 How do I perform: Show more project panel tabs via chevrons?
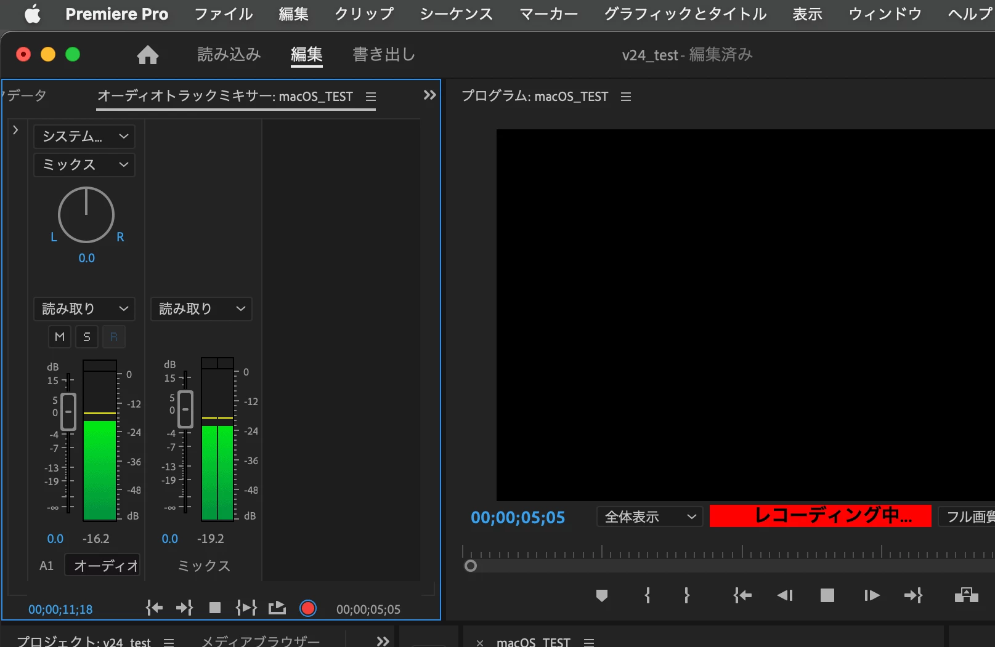coord(383,641)
